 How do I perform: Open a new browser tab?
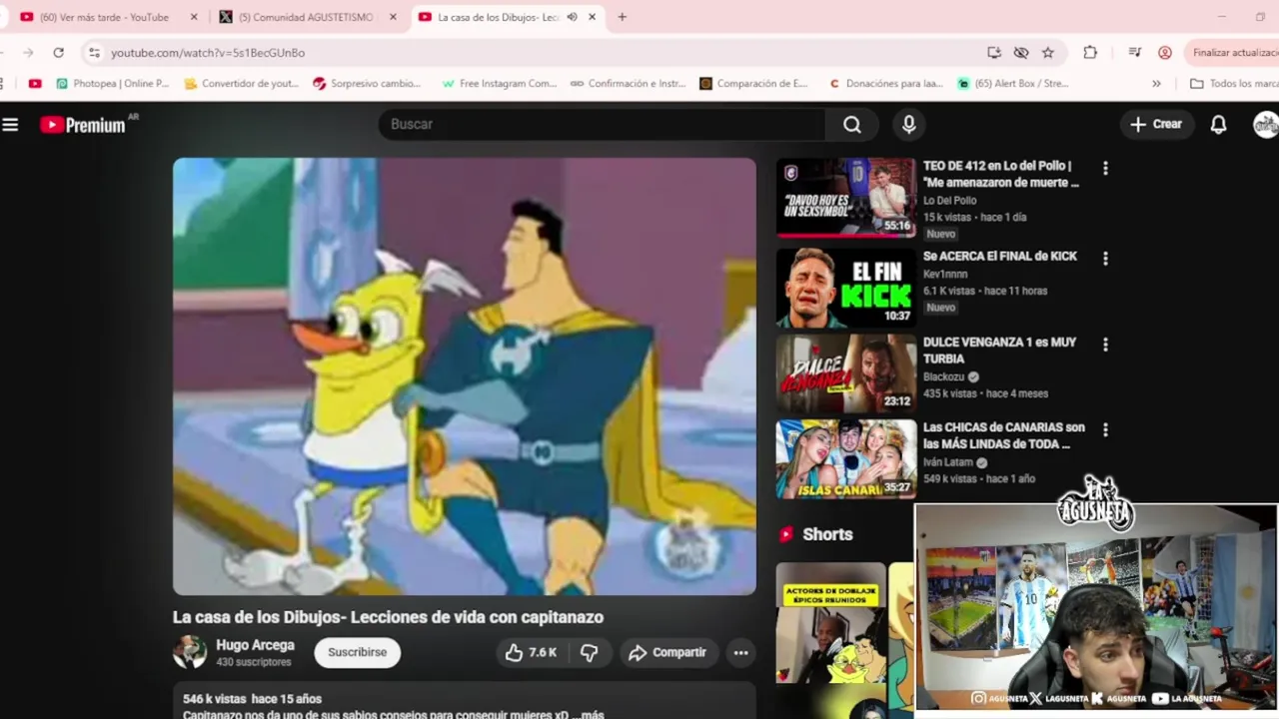point(622,17)
